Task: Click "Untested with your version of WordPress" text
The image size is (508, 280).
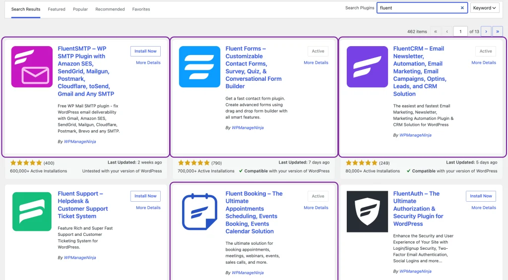Action: click(122, 171)
